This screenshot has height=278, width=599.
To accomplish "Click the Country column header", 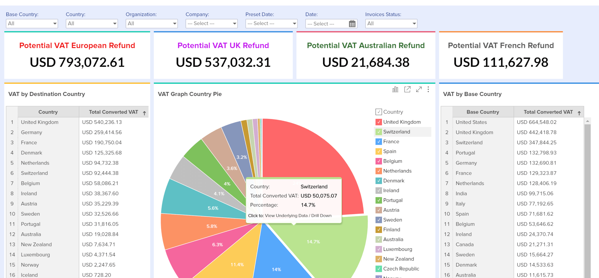I will pos(48,112).
